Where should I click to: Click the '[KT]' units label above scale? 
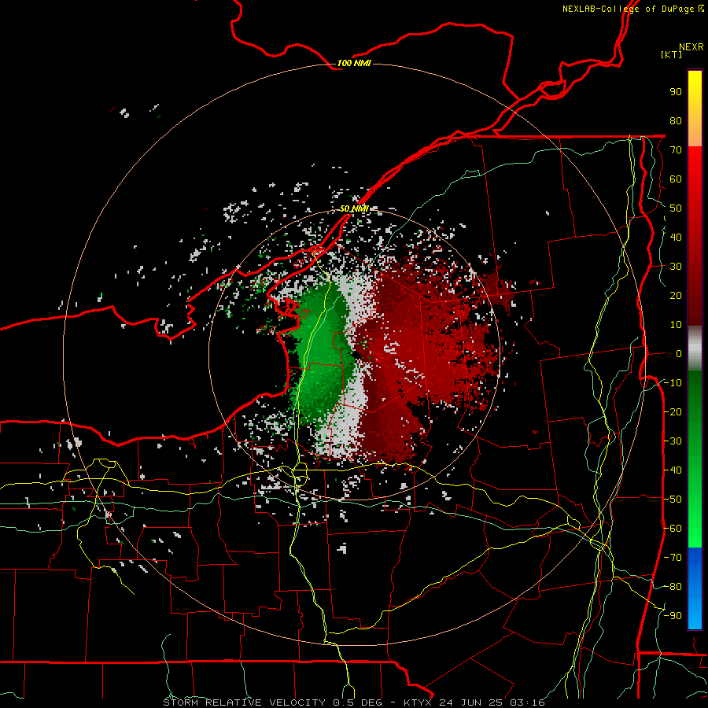pos(672,54)
